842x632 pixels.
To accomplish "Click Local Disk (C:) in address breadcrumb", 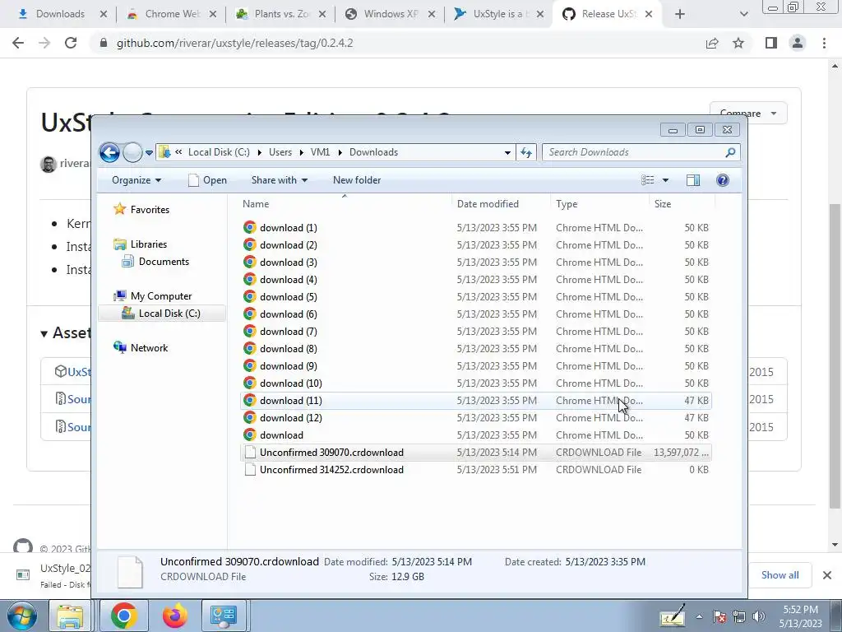I will click(x=219, y=152).
